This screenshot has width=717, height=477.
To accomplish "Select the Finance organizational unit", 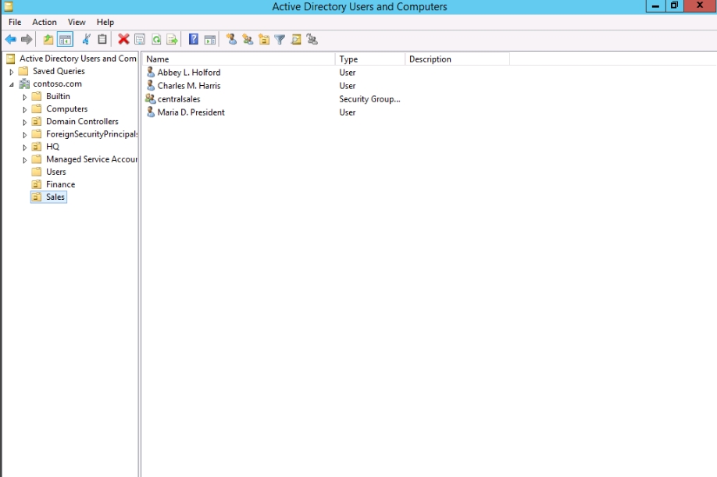I will click(x=60, y=184).
